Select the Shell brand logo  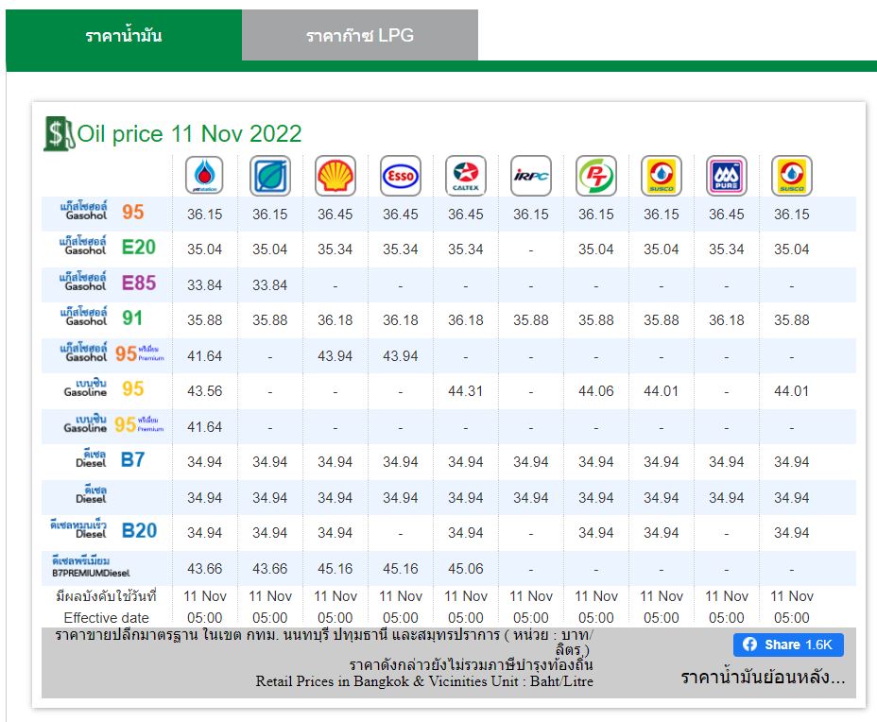pos(335,176)
